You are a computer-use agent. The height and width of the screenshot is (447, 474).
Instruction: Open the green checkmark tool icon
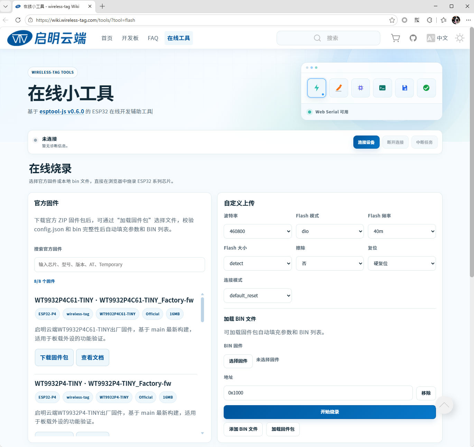[x=426, y=88]
